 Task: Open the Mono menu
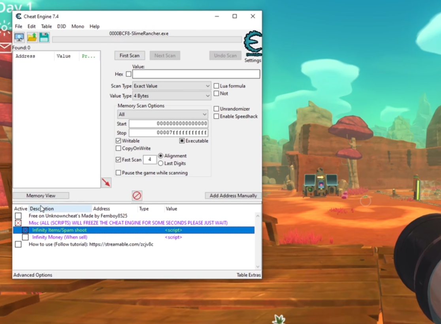coord(77,26)
